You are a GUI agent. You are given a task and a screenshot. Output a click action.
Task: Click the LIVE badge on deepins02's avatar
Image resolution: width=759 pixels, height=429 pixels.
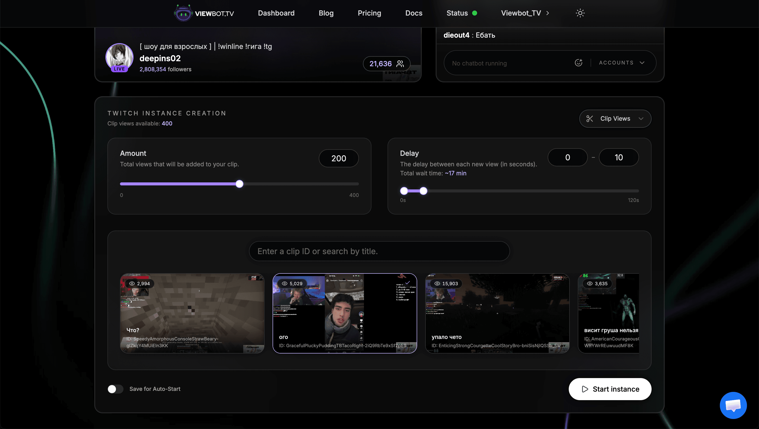coord(119,69)
